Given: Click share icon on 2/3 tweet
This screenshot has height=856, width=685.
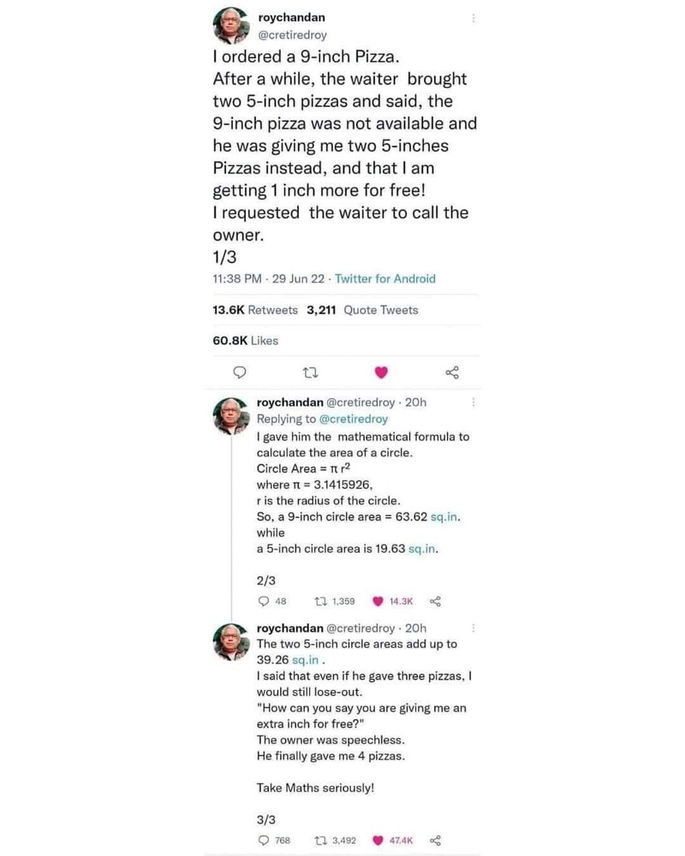Looking at the screenshot, I should (x=434, y=602).
